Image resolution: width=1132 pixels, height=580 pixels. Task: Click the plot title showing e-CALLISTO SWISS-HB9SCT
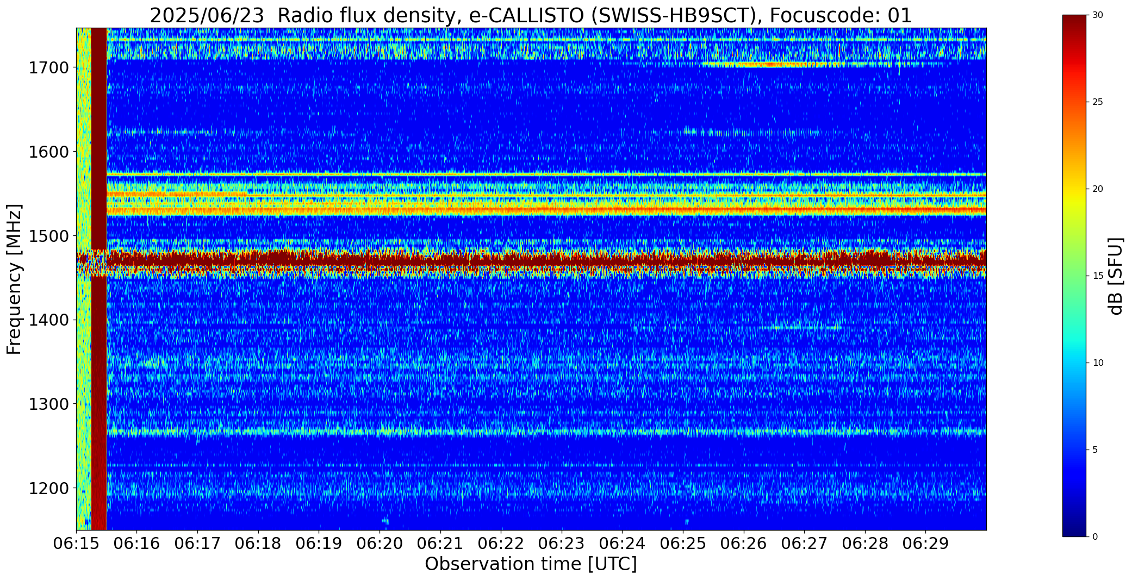pos(531,15)
